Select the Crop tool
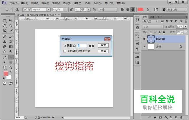The height and width of the screenshot is (120, 189). [4, 31]
